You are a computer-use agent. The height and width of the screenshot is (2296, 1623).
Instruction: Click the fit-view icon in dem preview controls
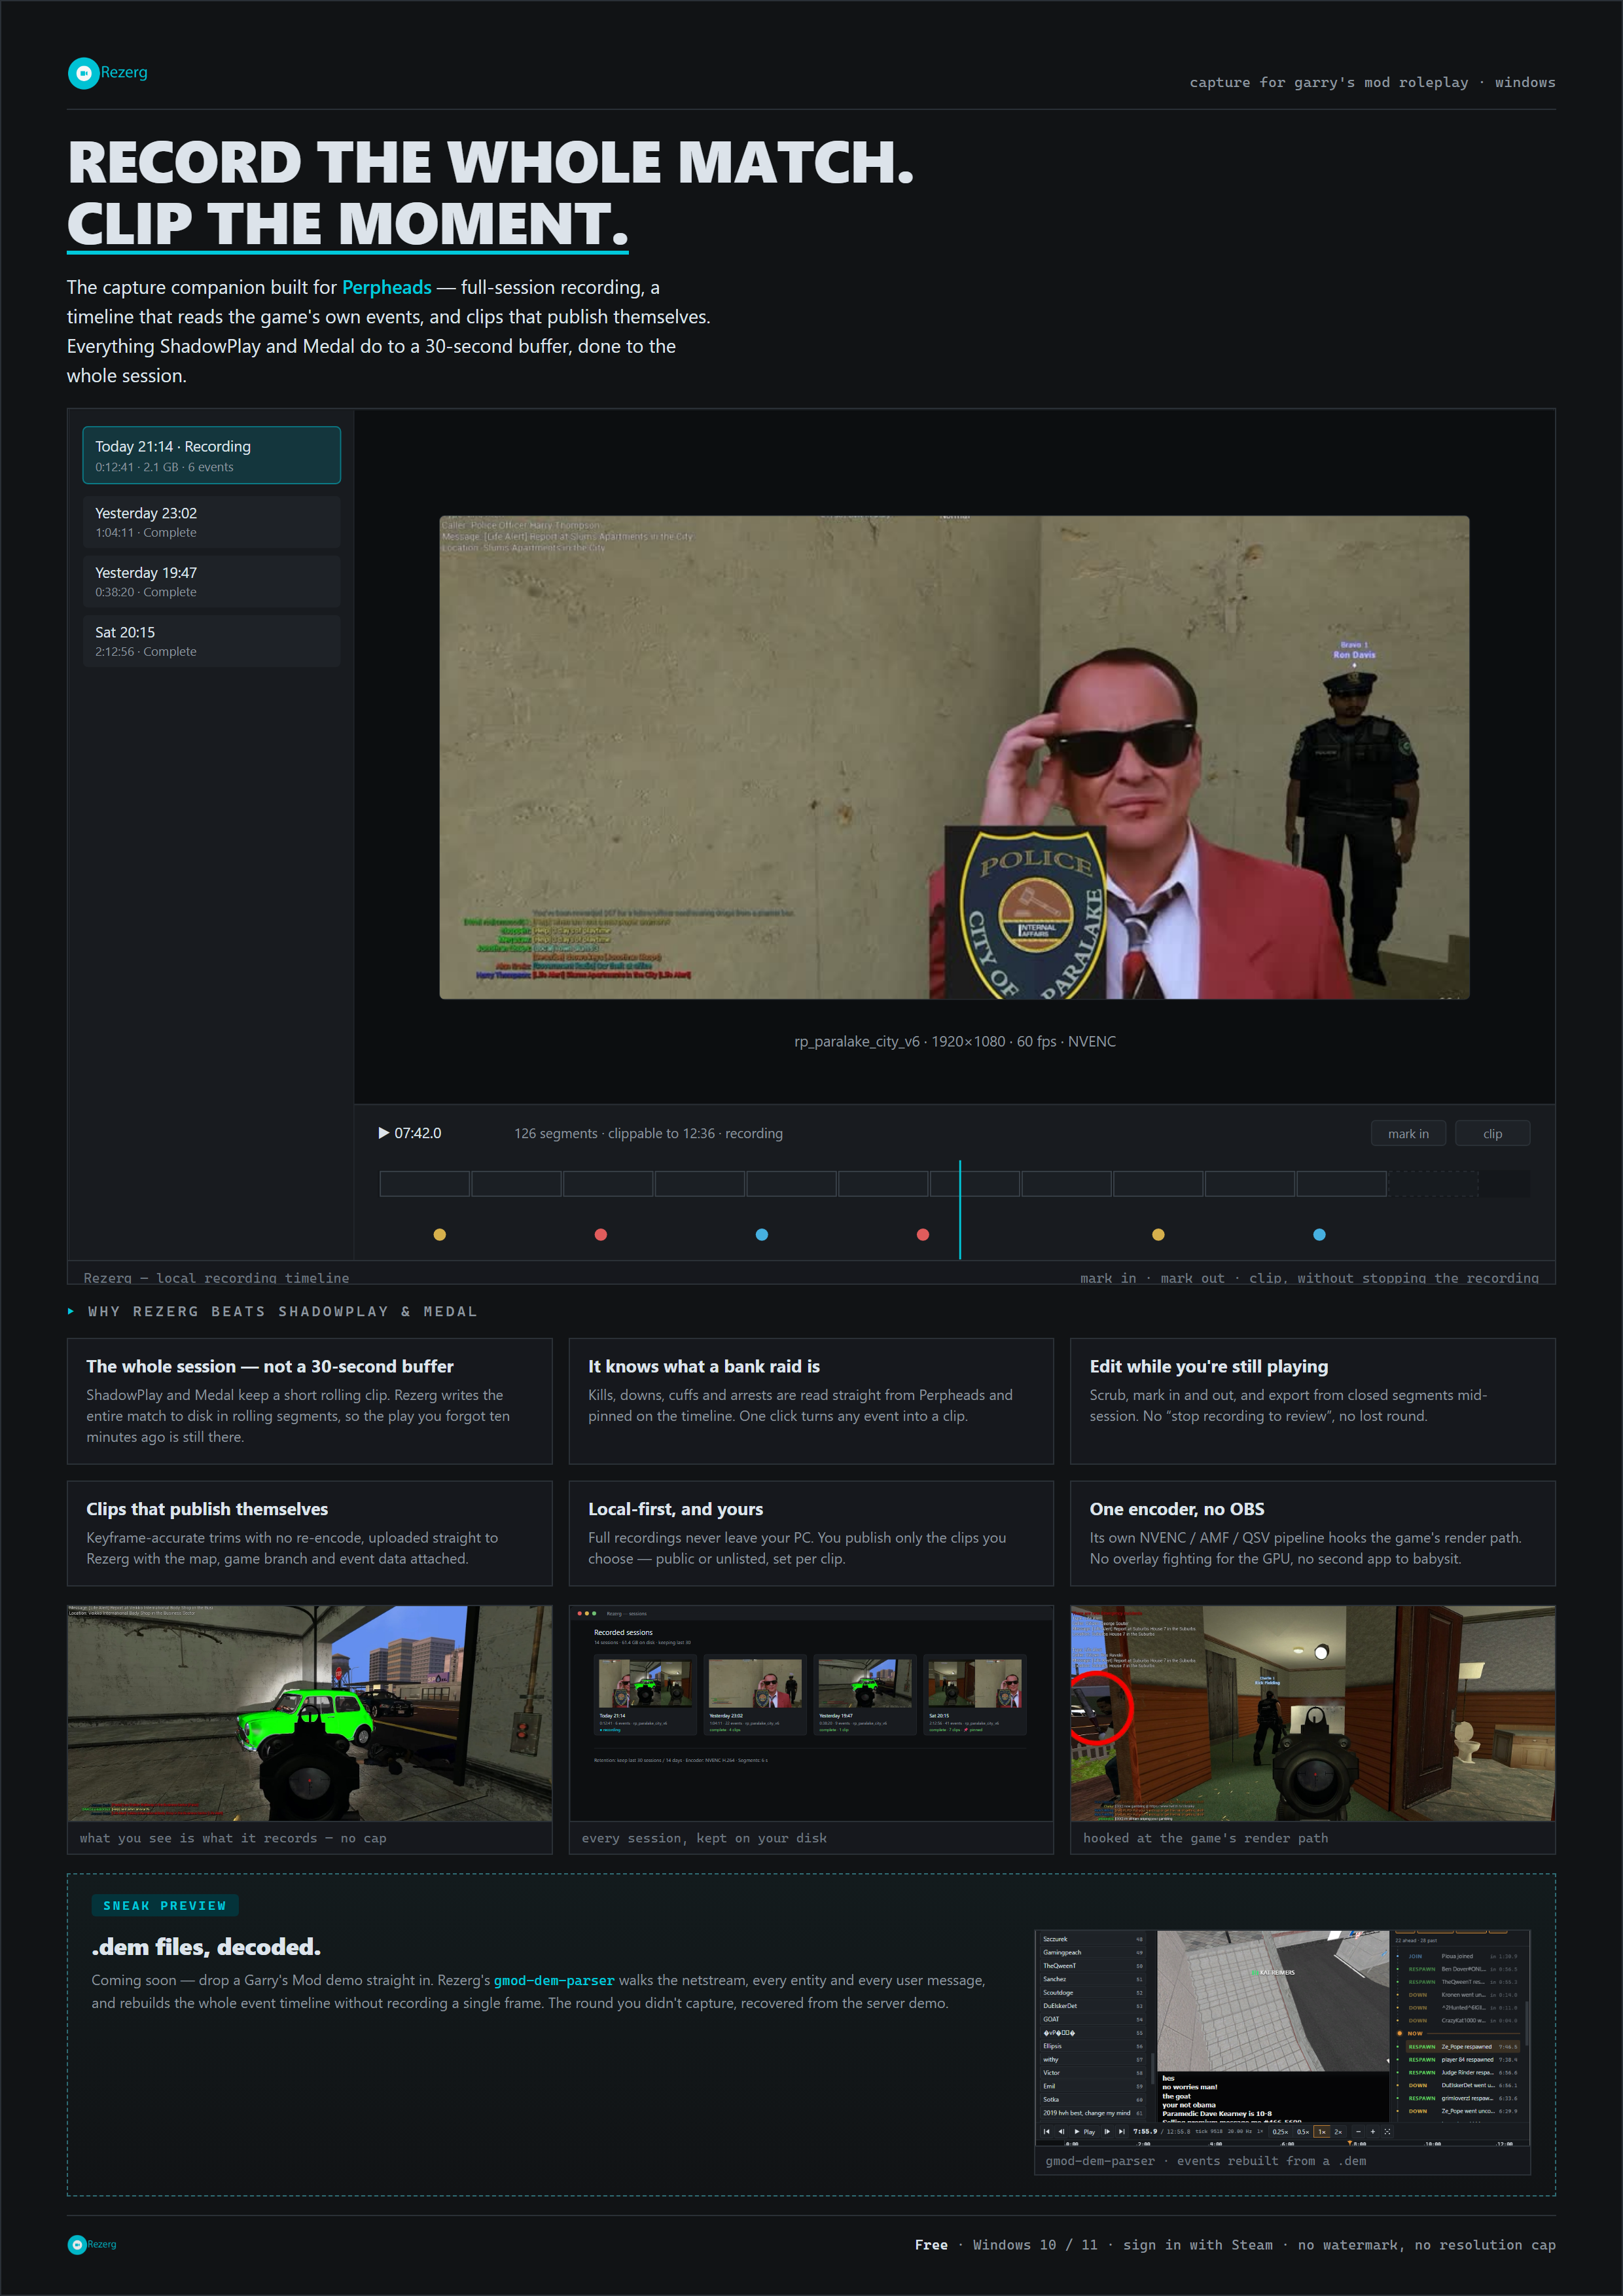[1387, 2132]
